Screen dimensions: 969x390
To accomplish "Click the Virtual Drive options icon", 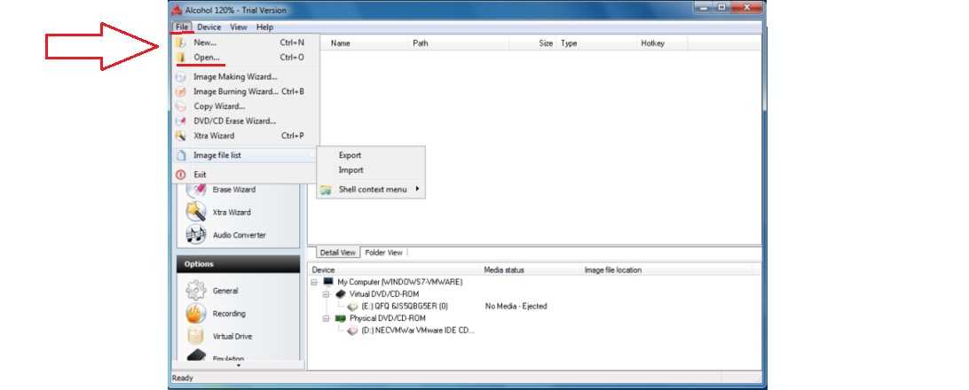I will pyautogui.click(x=196, y=336).
